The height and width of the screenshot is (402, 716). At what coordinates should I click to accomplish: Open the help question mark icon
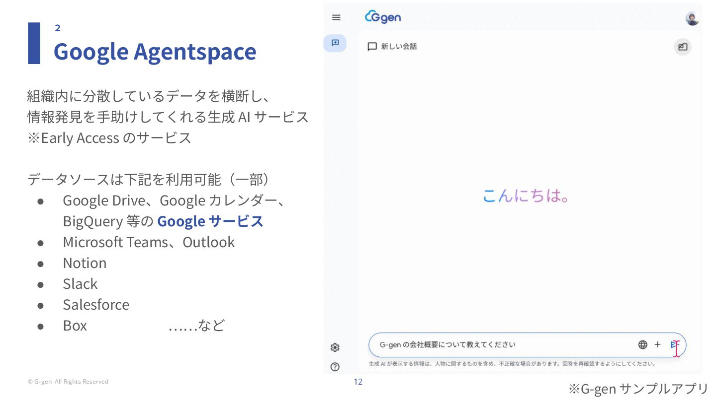tap(335, 367)
